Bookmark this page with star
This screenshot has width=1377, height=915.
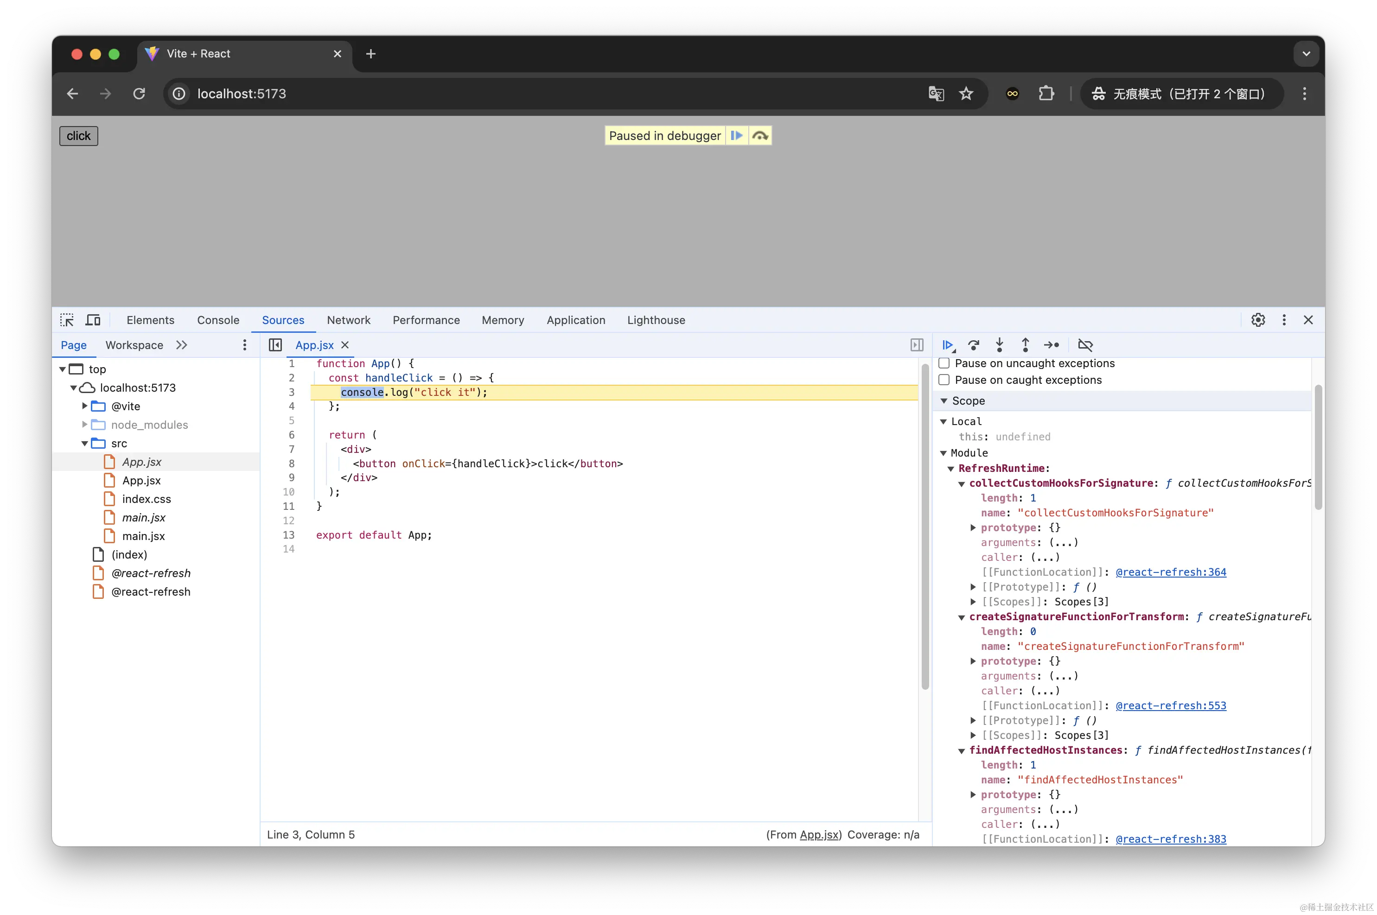coord(966,93)
